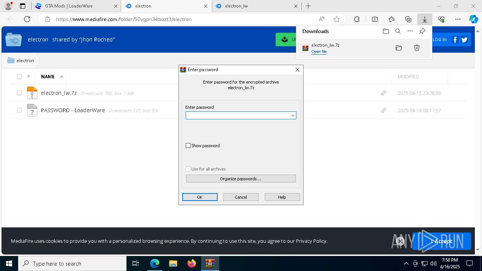482x271 pixels.
Task: Open downloads folder icon in Downloads panel
Action: [386, 31]
